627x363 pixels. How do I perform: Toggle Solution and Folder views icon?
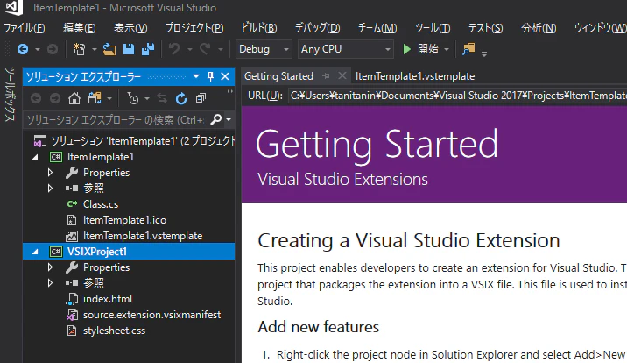(95, 98)
